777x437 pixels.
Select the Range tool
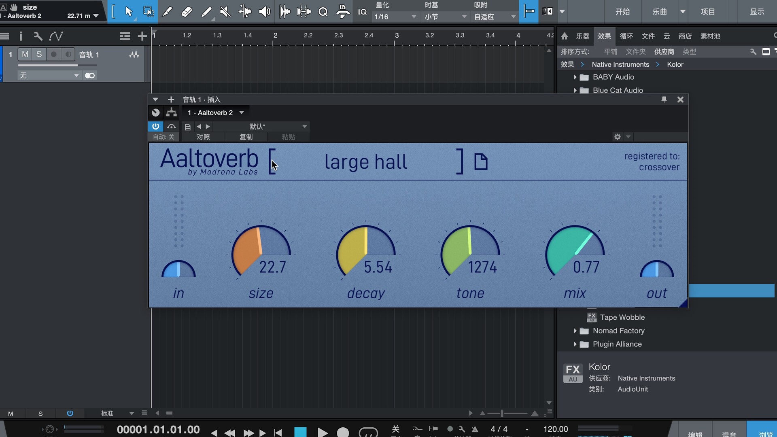149,12
